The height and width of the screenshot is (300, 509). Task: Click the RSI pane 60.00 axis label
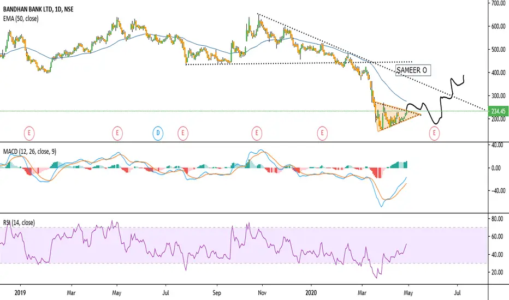point(498,237)
